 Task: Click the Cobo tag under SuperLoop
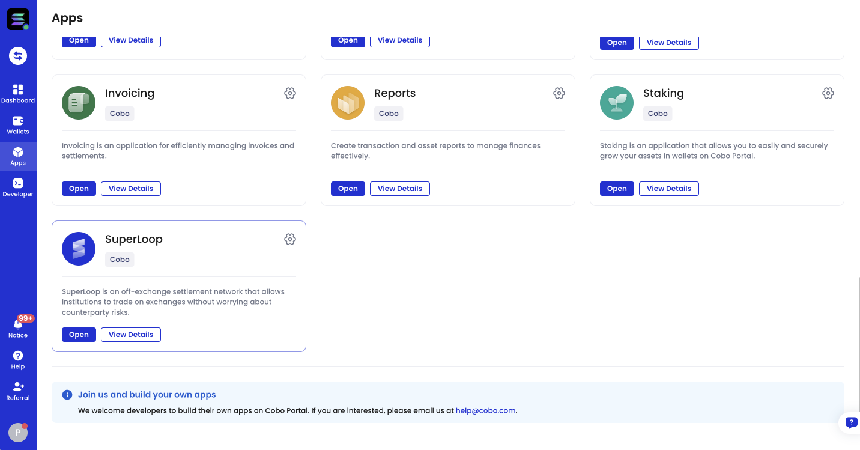tap(120, 260)
